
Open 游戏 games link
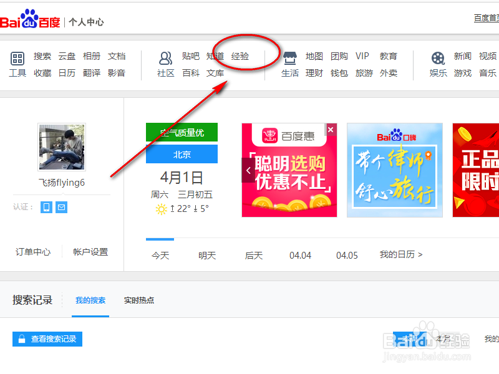462,73
